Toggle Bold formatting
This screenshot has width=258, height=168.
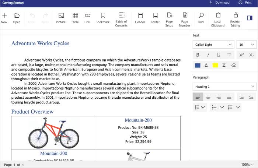click(x=198, y=55)
